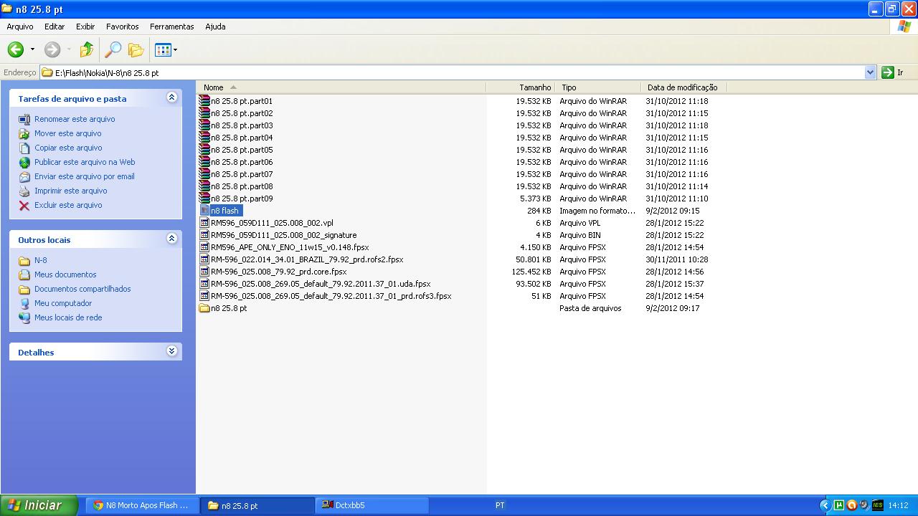Click Copiar este arquivo link
The width and height of the screenshot is (918, 516).
68,148
